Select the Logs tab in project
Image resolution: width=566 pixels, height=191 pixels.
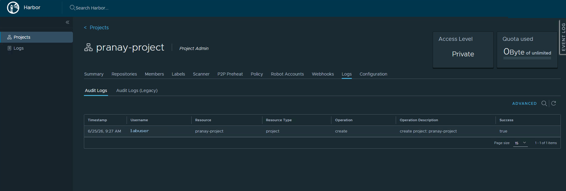coord(347,74)
